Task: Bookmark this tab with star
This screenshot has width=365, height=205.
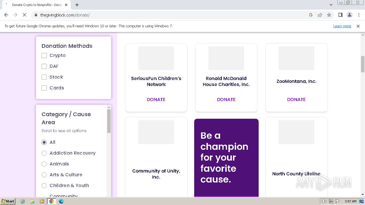Action: click(329, 15)
